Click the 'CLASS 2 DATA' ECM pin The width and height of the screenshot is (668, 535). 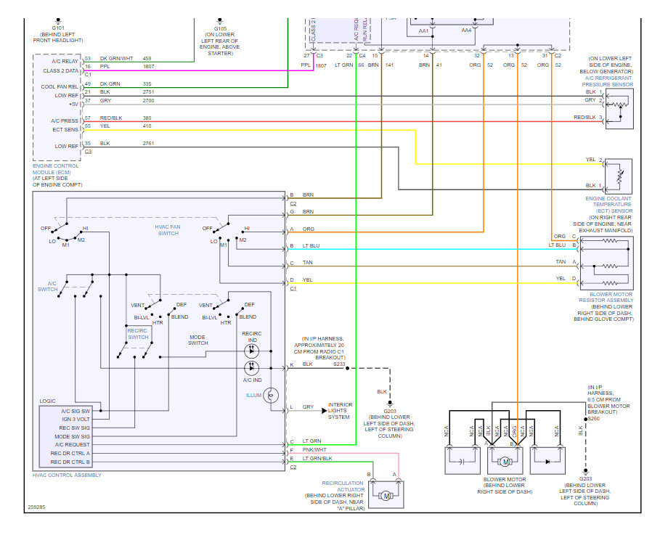click(x=60, y=70)
